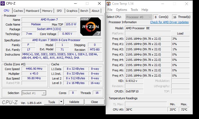Open the Tools menu in Core Temp
The image size is (199, 119).
coord(134,10)
